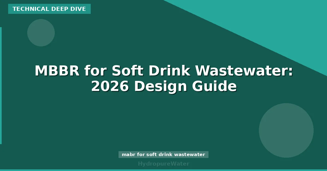
Task: Click the 'mabr for soft drink wastewater' tag
Action: point(163,155)
